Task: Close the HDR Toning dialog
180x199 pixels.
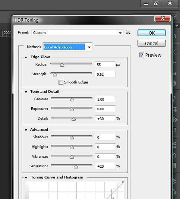Action: click(x=162, y=18)
